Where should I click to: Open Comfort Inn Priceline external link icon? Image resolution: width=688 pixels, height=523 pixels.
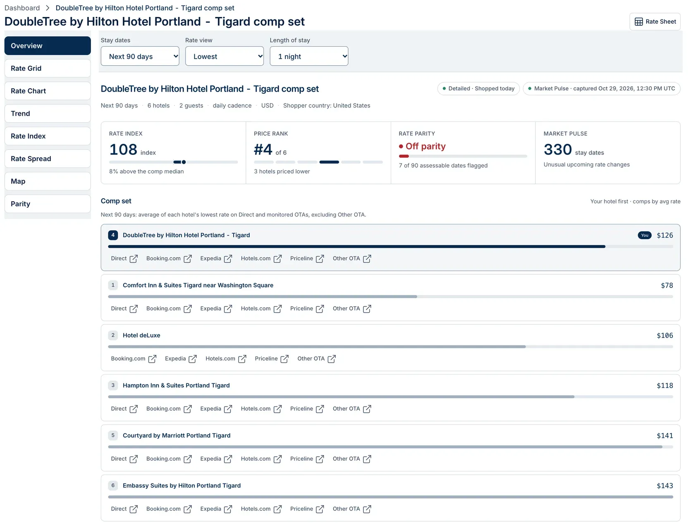pyautogui.click(x=320, y=309)
